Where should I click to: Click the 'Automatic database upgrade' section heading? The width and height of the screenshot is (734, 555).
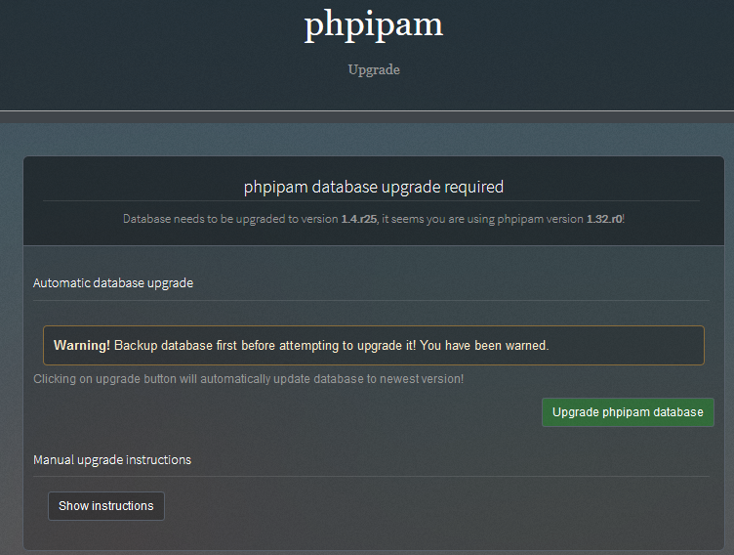tap(113, 283)
